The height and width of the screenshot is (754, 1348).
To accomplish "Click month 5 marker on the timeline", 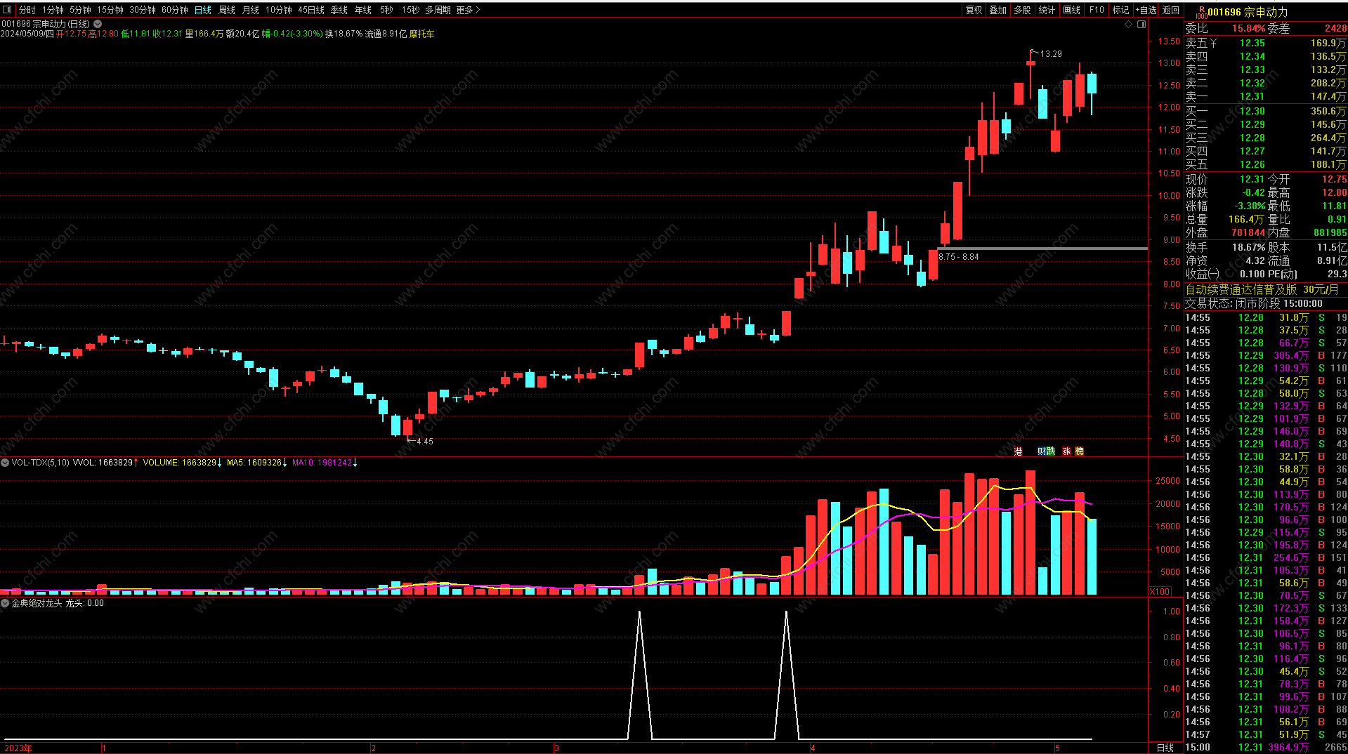I will (x=1057, y=748).
